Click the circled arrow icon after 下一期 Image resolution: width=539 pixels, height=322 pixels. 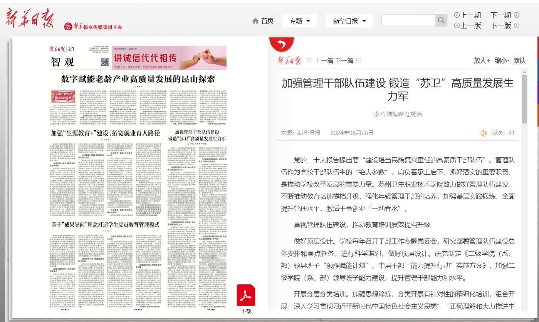coord(517,15)
